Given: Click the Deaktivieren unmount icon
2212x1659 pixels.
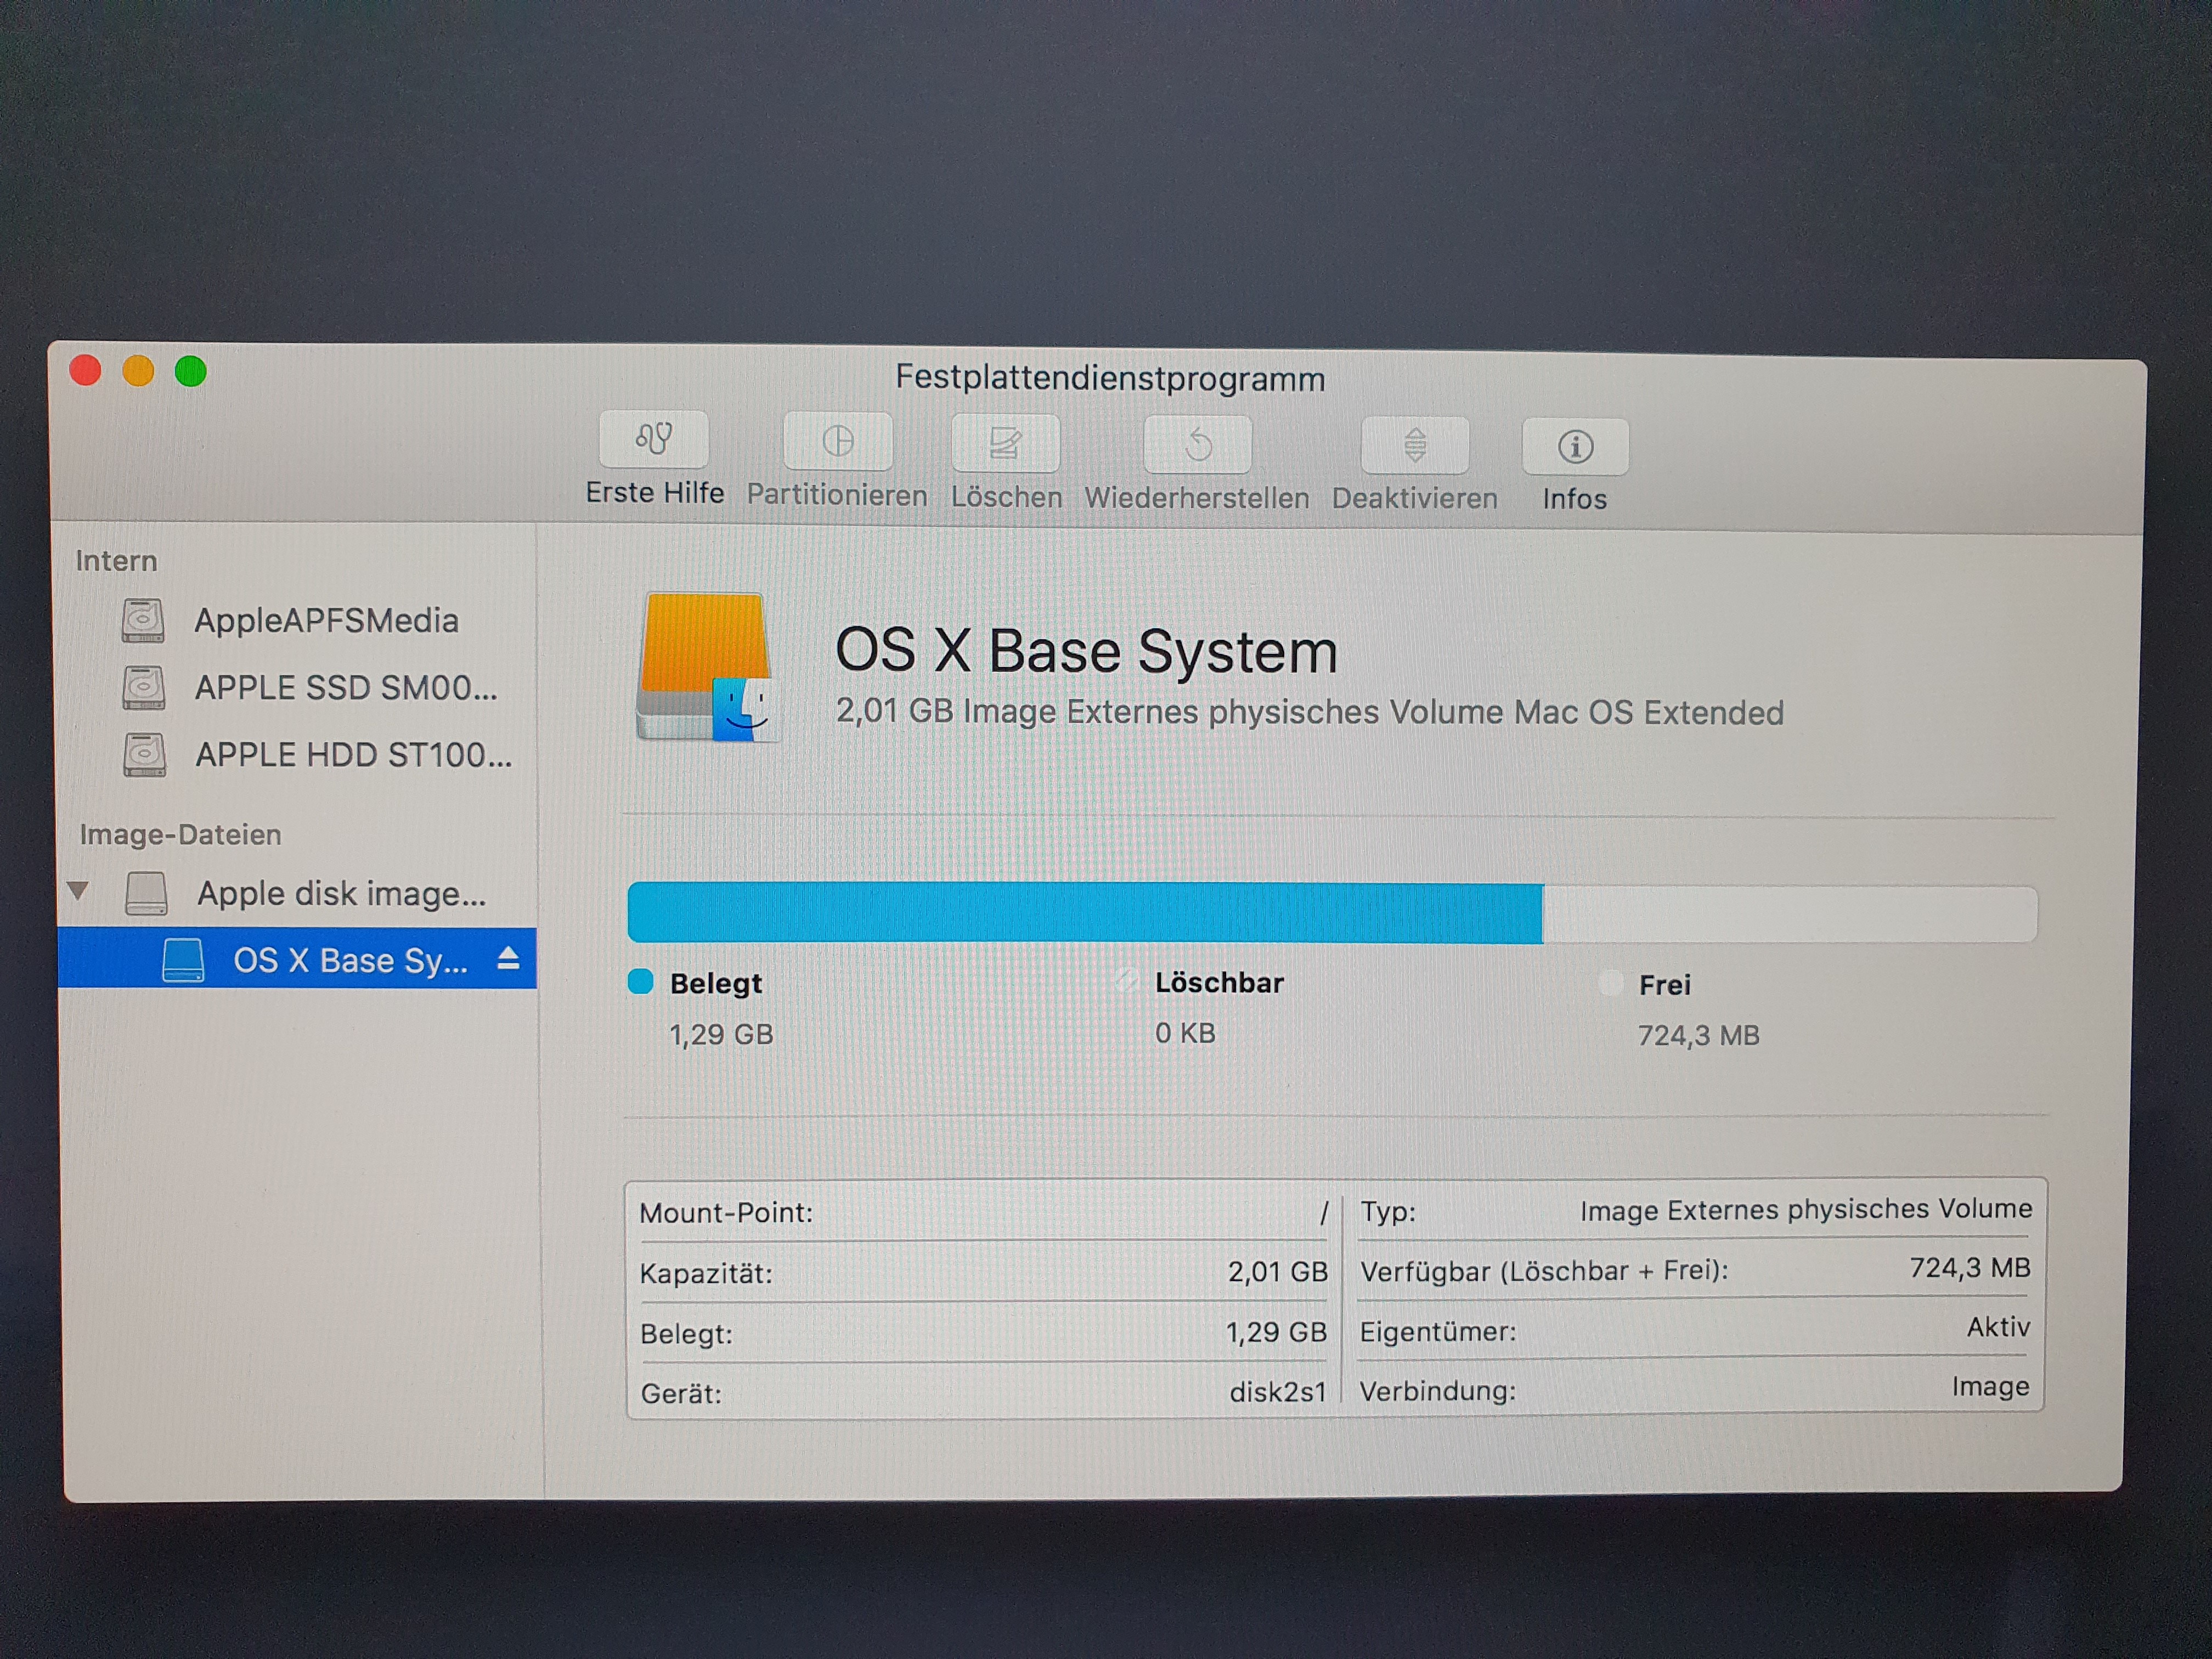Looking at the screenshot, I should [x=1414, y=445].
